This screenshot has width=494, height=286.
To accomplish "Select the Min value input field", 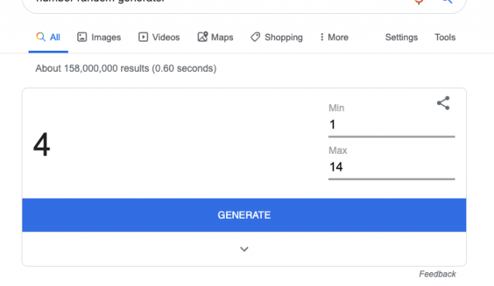I will [391, 125].
